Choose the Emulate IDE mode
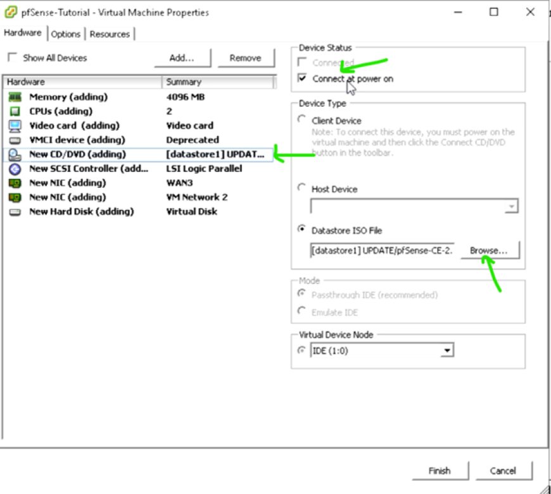The width and height of the screenshot is (551, 494). tap(301, 311)
